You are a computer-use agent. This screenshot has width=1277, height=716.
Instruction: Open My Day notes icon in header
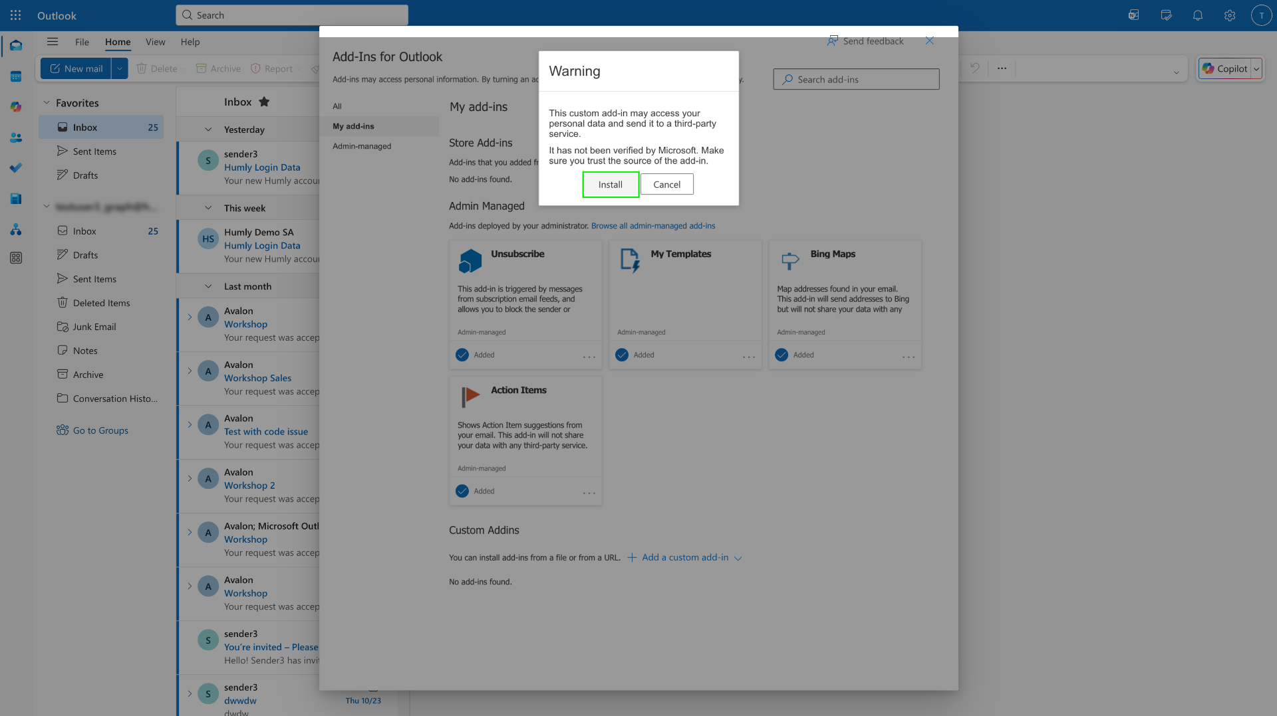[x=1166, y=15]
